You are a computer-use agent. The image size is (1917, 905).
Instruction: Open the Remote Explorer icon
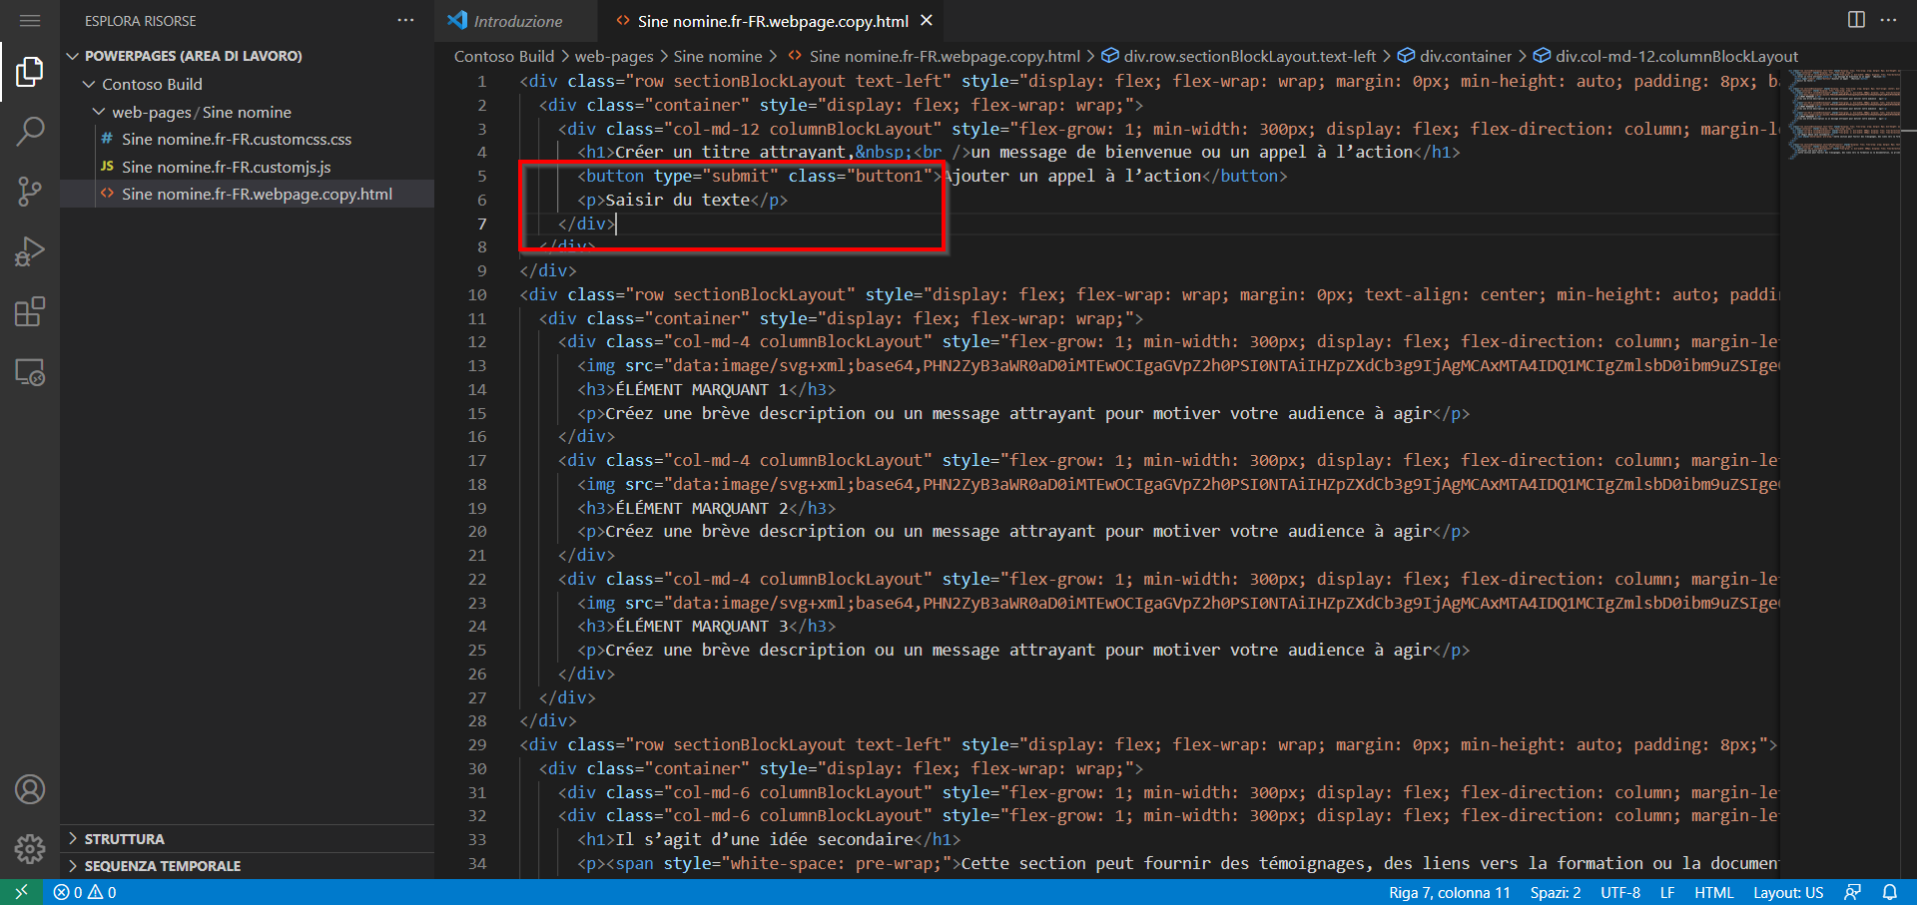(x=30, y=372)
